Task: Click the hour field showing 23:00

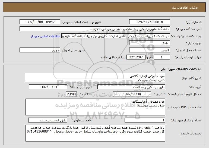Action: [x=71, y=94]
